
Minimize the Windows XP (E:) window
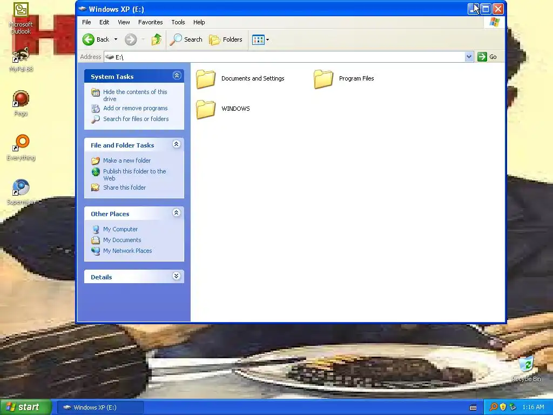(473, 9)
